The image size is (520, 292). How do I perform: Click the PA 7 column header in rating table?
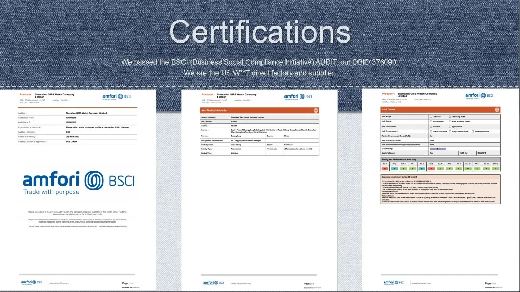click(x=440, y=164)
